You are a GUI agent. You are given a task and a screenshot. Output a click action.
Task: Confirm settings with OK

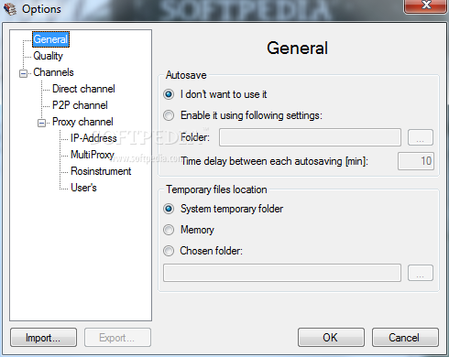coord(331,338)
